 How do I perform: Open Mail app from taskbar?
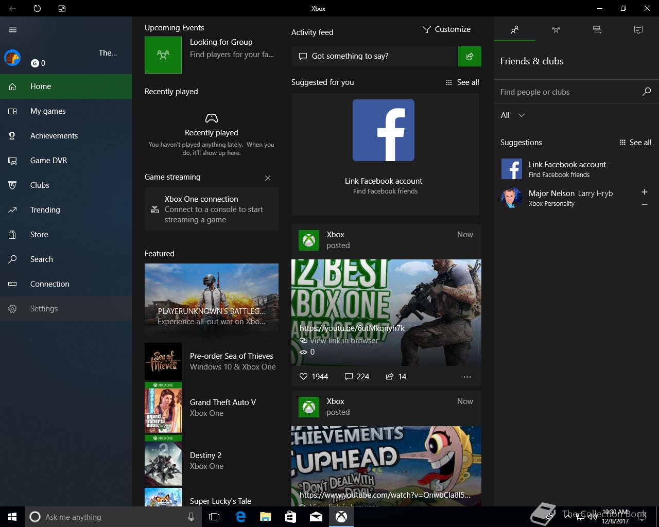click(x=316, y=517)
